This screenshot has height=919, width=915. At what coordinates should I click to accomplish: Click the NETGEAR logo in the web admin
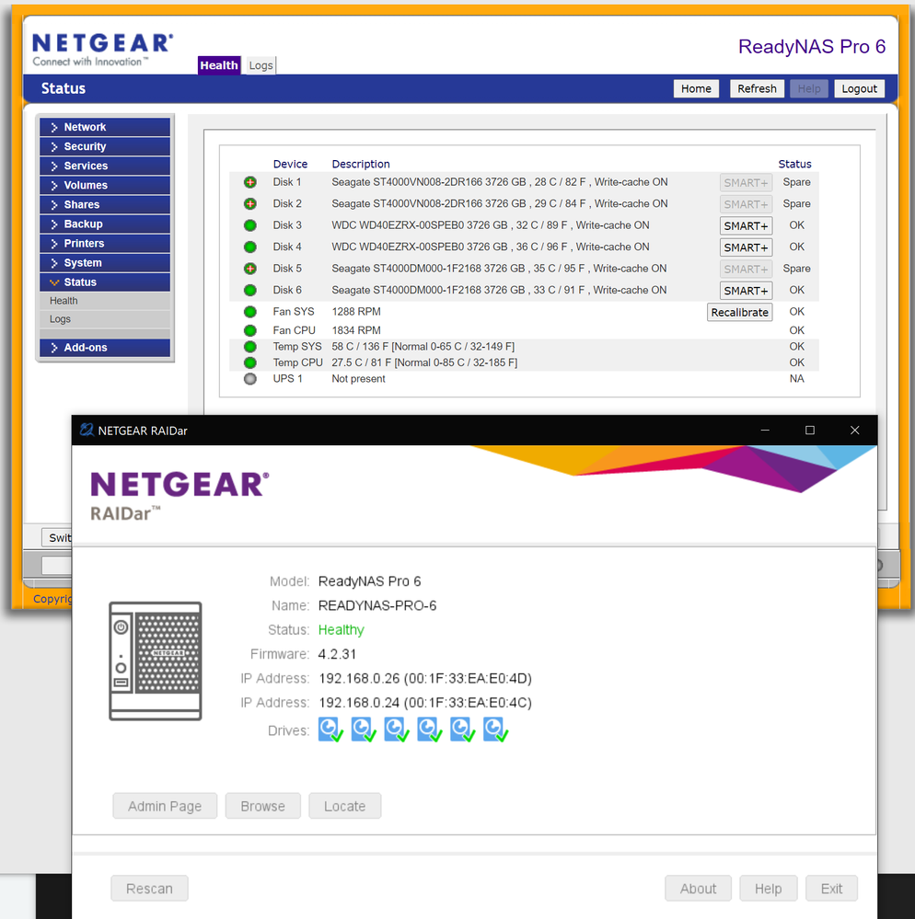pos(103,50)
